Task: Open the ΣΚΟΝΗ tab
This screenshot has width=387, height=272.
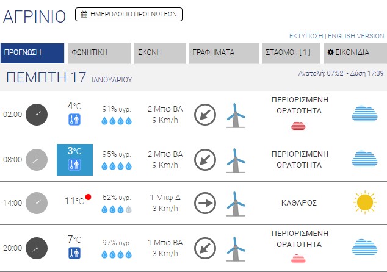Action: point(159,53)
